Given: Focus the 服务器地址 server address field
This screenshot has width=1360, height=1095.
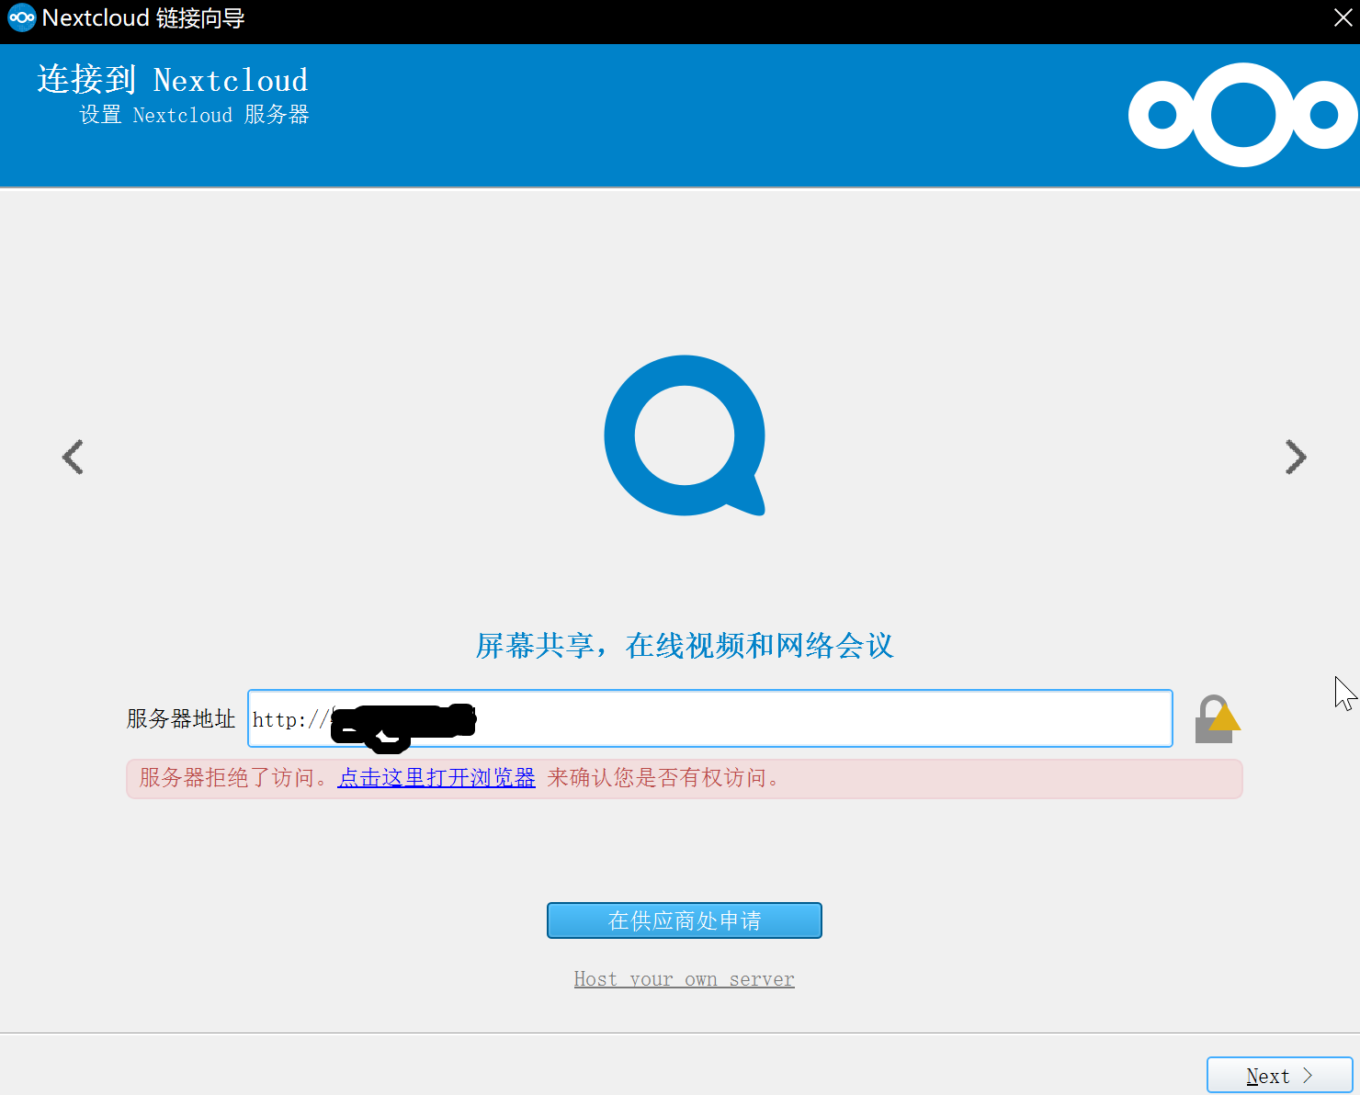Looking at the screenshot, I should point(710,718).
